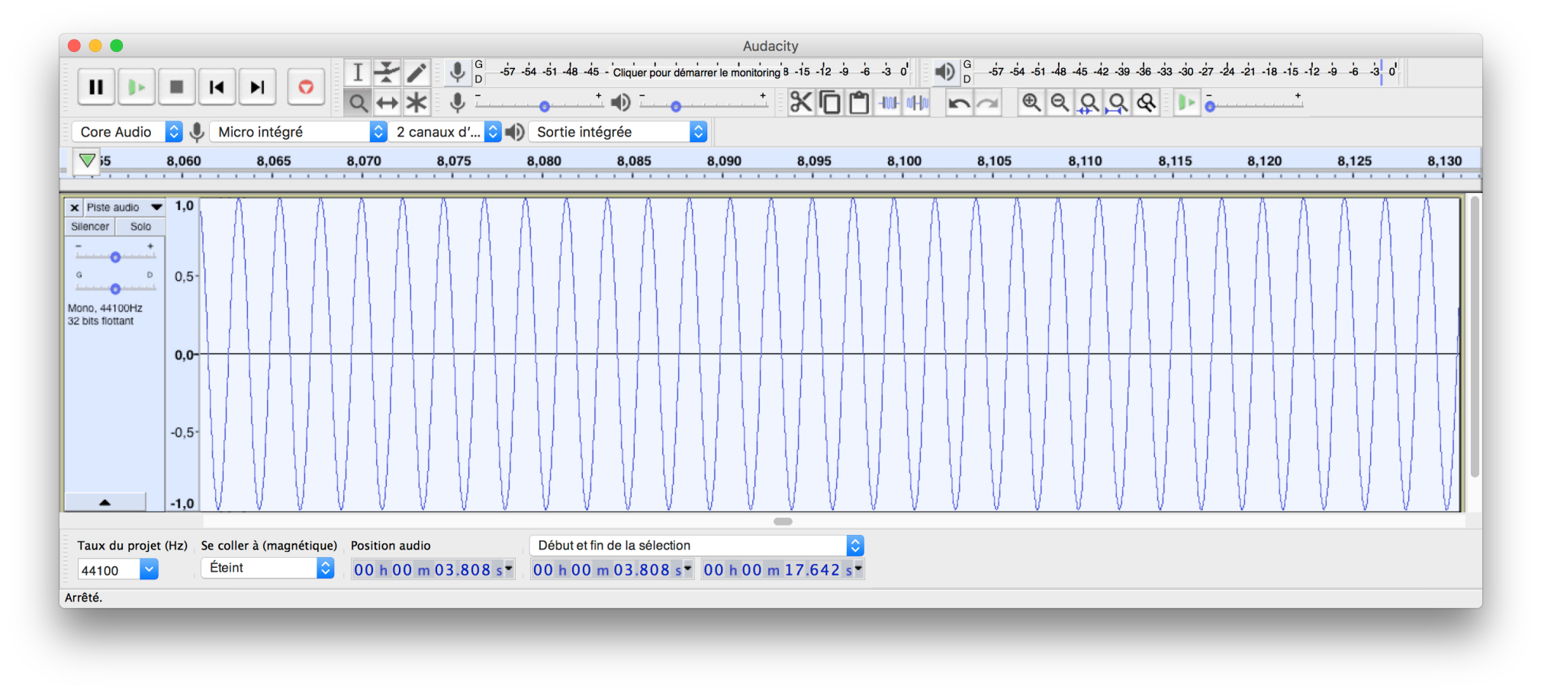Redo the last undone action
Screen dimensions: 1541x693
988,102
